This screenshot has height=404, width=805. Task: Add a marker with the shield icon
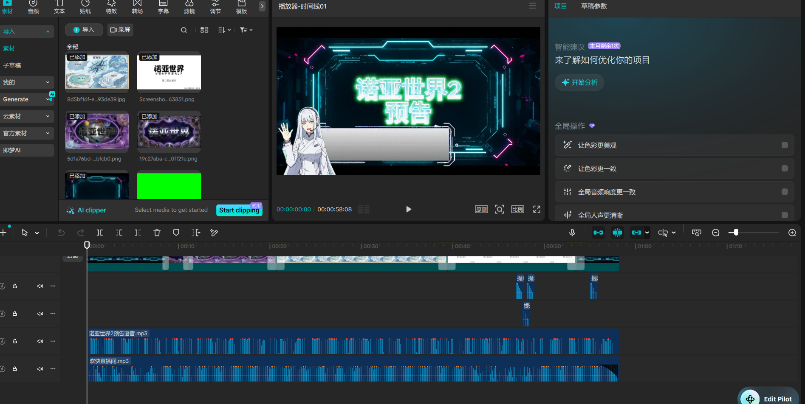[x=176, y=233]
